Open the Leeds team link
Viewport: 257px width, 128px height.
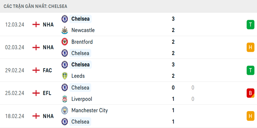[x=78, y=76]
